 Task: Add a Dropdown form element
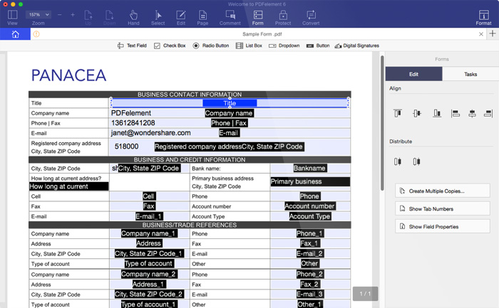[284, 46]
